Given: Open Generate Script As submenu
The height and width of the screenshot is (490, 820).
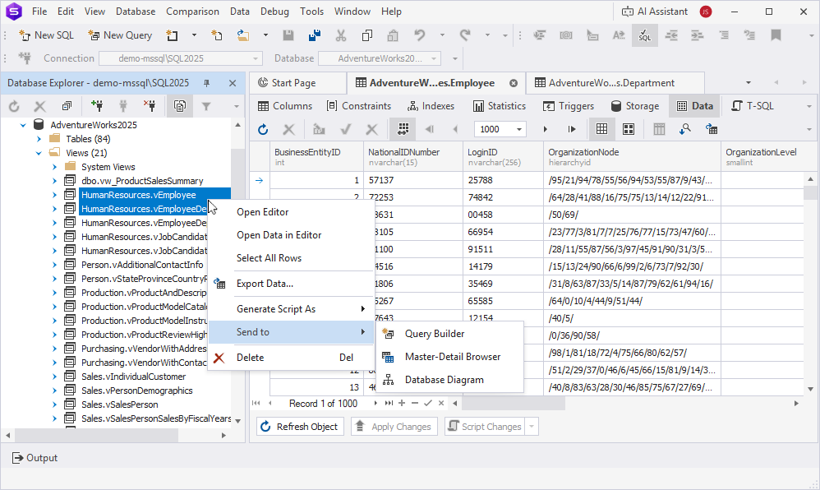Looking at the screenshot, I should coord(291,309).
